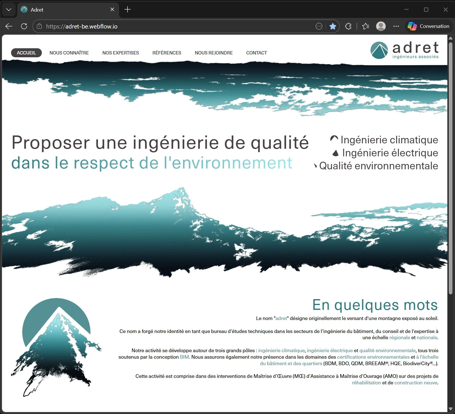Switch to the NOS EXPERTISES section
Image resolution: width=455 pixels, height=414 pixels.
120,53
